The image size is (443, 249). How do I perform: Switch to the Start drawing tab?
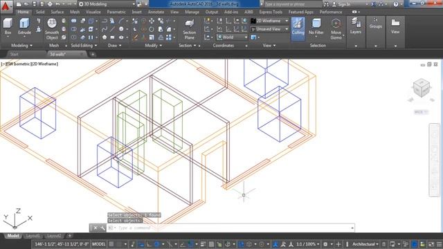click(x=14, y=54)
